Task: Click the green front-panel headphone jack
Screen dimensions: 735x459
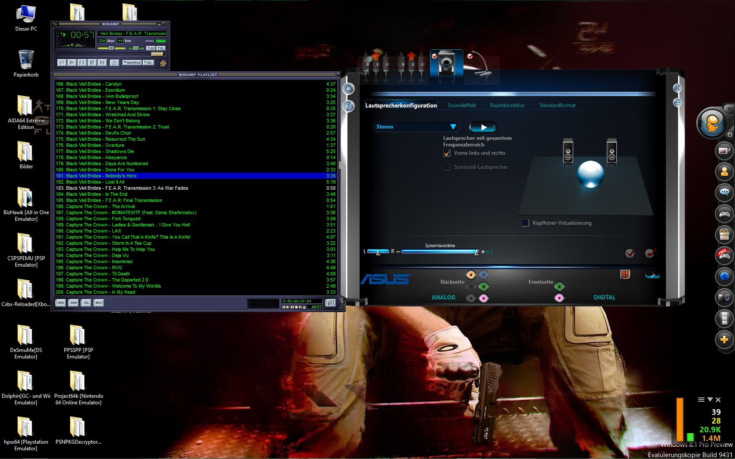Action: [x=559, y=287]
